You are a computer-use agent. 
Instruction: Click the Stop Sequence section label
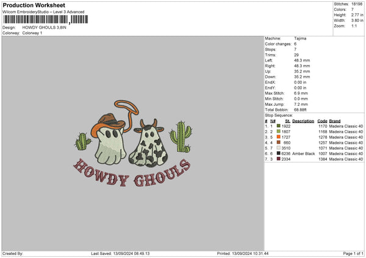coord(279,114)
